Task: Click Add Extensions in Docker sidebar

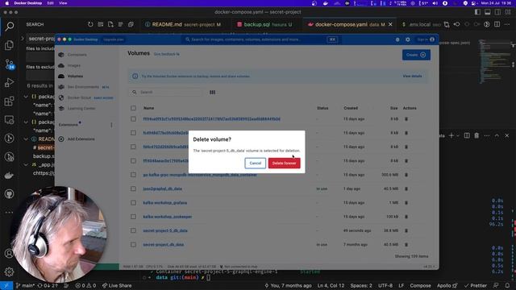Action: [81, 139]
